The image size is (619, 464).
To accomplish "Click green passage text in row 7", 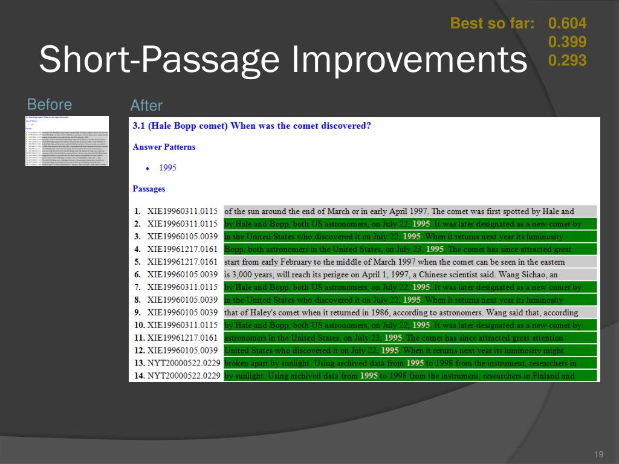I will pos(410,287).
